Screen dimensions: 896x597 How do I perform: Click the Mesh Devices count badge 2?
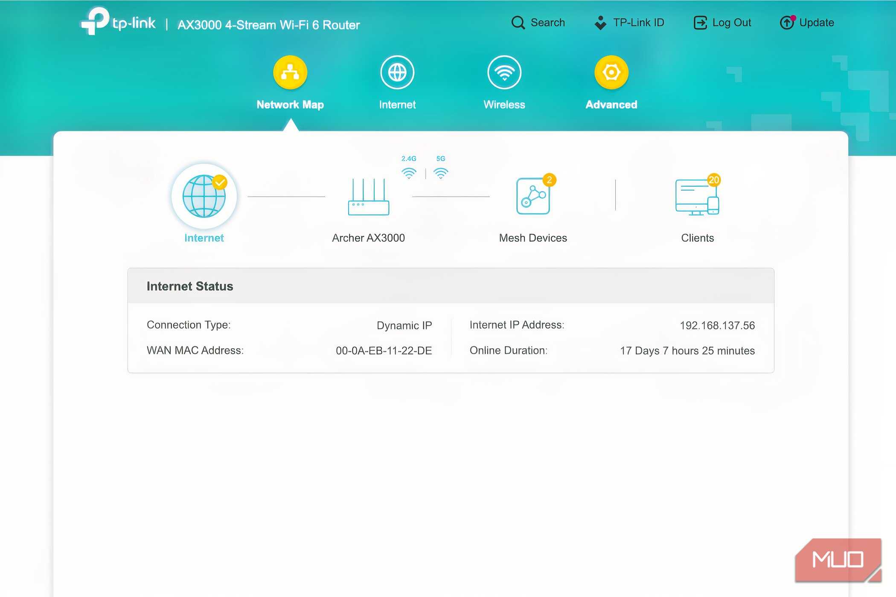[x=549, y=180]
